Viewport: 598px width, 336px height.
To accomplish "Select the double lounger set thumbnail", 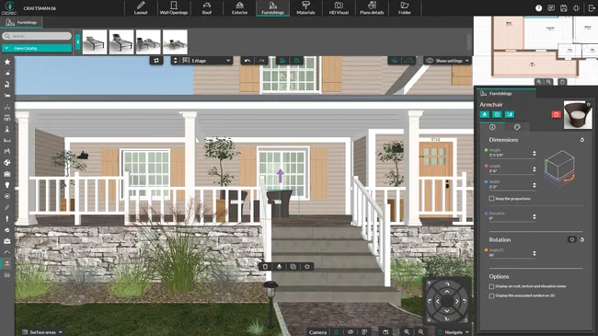I will click(148, 42).
